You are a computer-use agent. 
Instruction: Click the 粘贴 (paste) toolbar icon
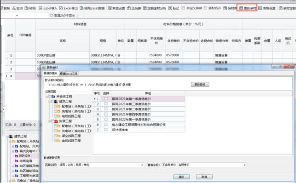pos(26,8)
